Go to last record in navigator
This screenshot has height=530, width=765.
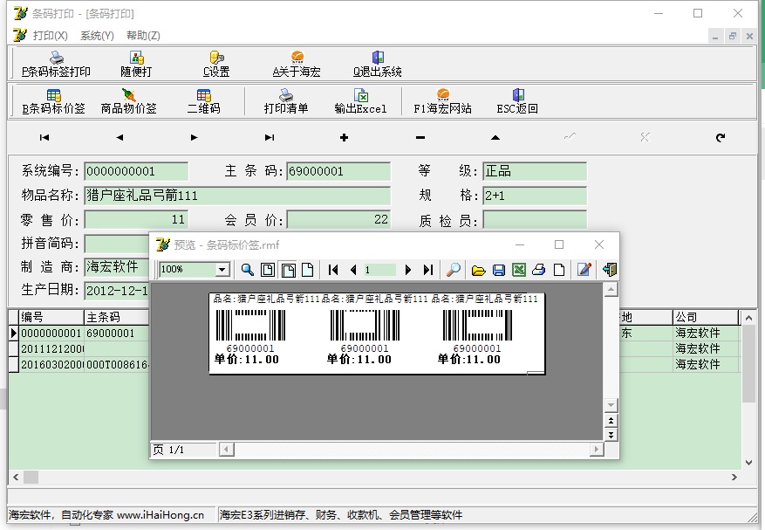pos(270,138)
